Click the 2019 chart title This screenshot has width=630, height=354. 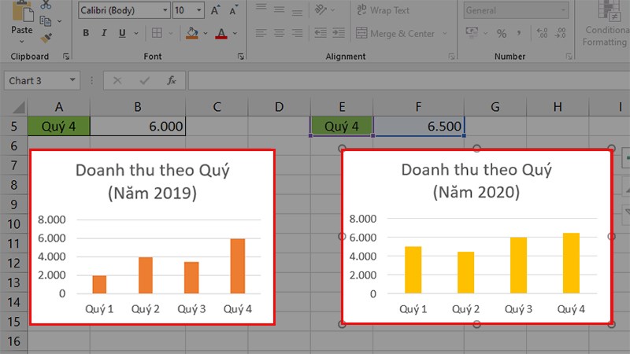pos(152,182)
